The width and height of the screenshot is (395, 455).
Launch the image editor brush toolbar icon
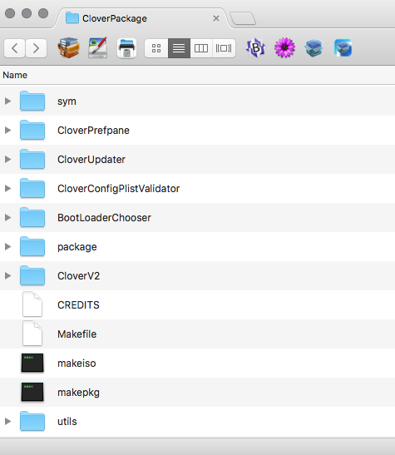tap(98, 48)
